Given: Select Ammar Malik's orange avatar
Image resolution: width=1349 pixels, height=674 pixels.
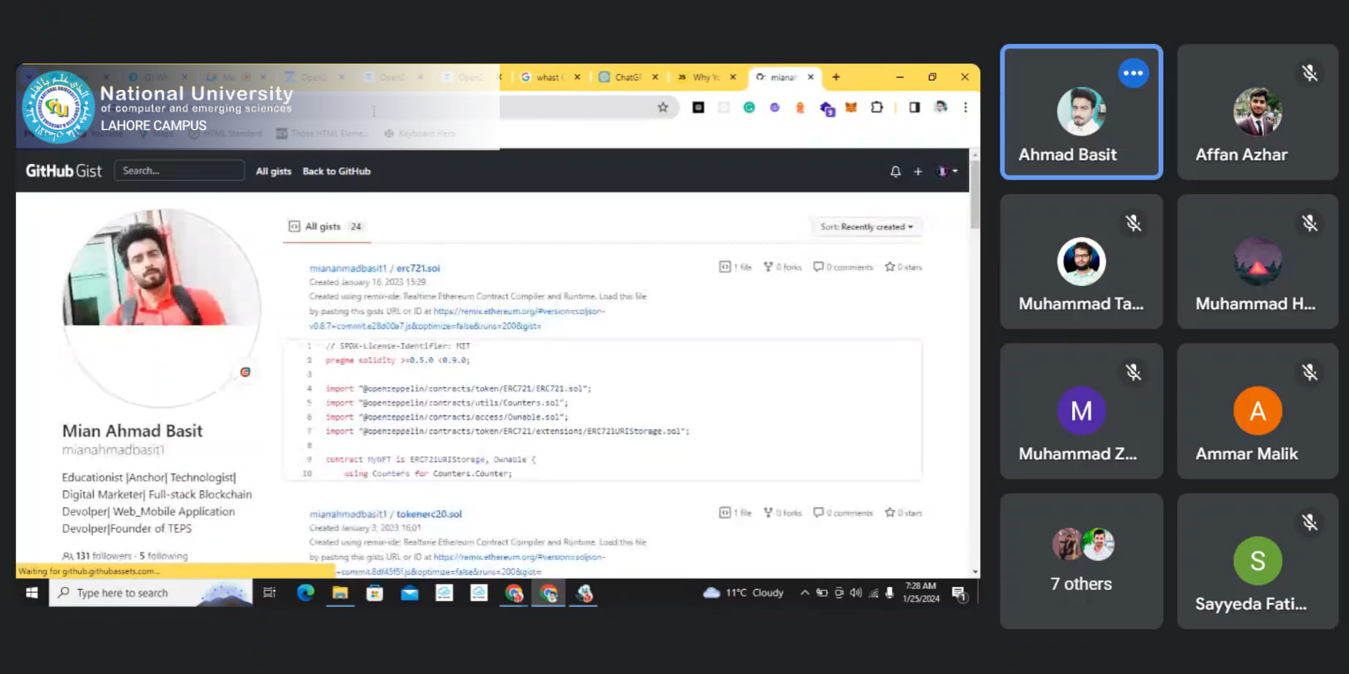Looking at the screenshot, I should pyautogui.click(x=1258, y=411).
